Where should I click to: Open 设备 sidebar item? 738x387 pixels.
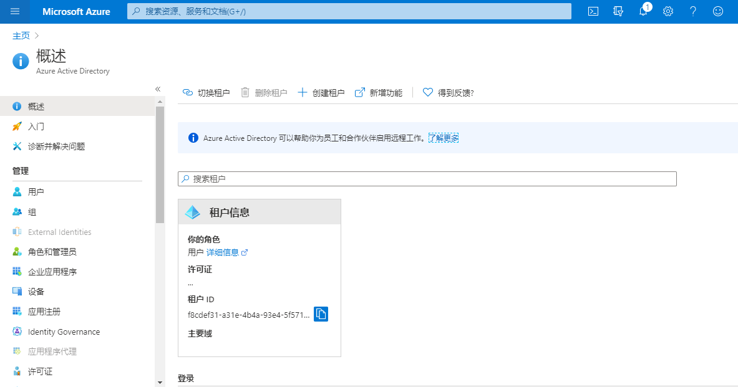click(77, 292)
